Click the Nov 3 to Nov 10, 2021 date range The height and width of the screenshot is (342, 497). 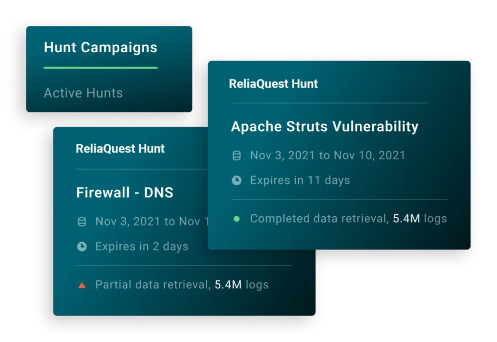click(x=328, y=155)
